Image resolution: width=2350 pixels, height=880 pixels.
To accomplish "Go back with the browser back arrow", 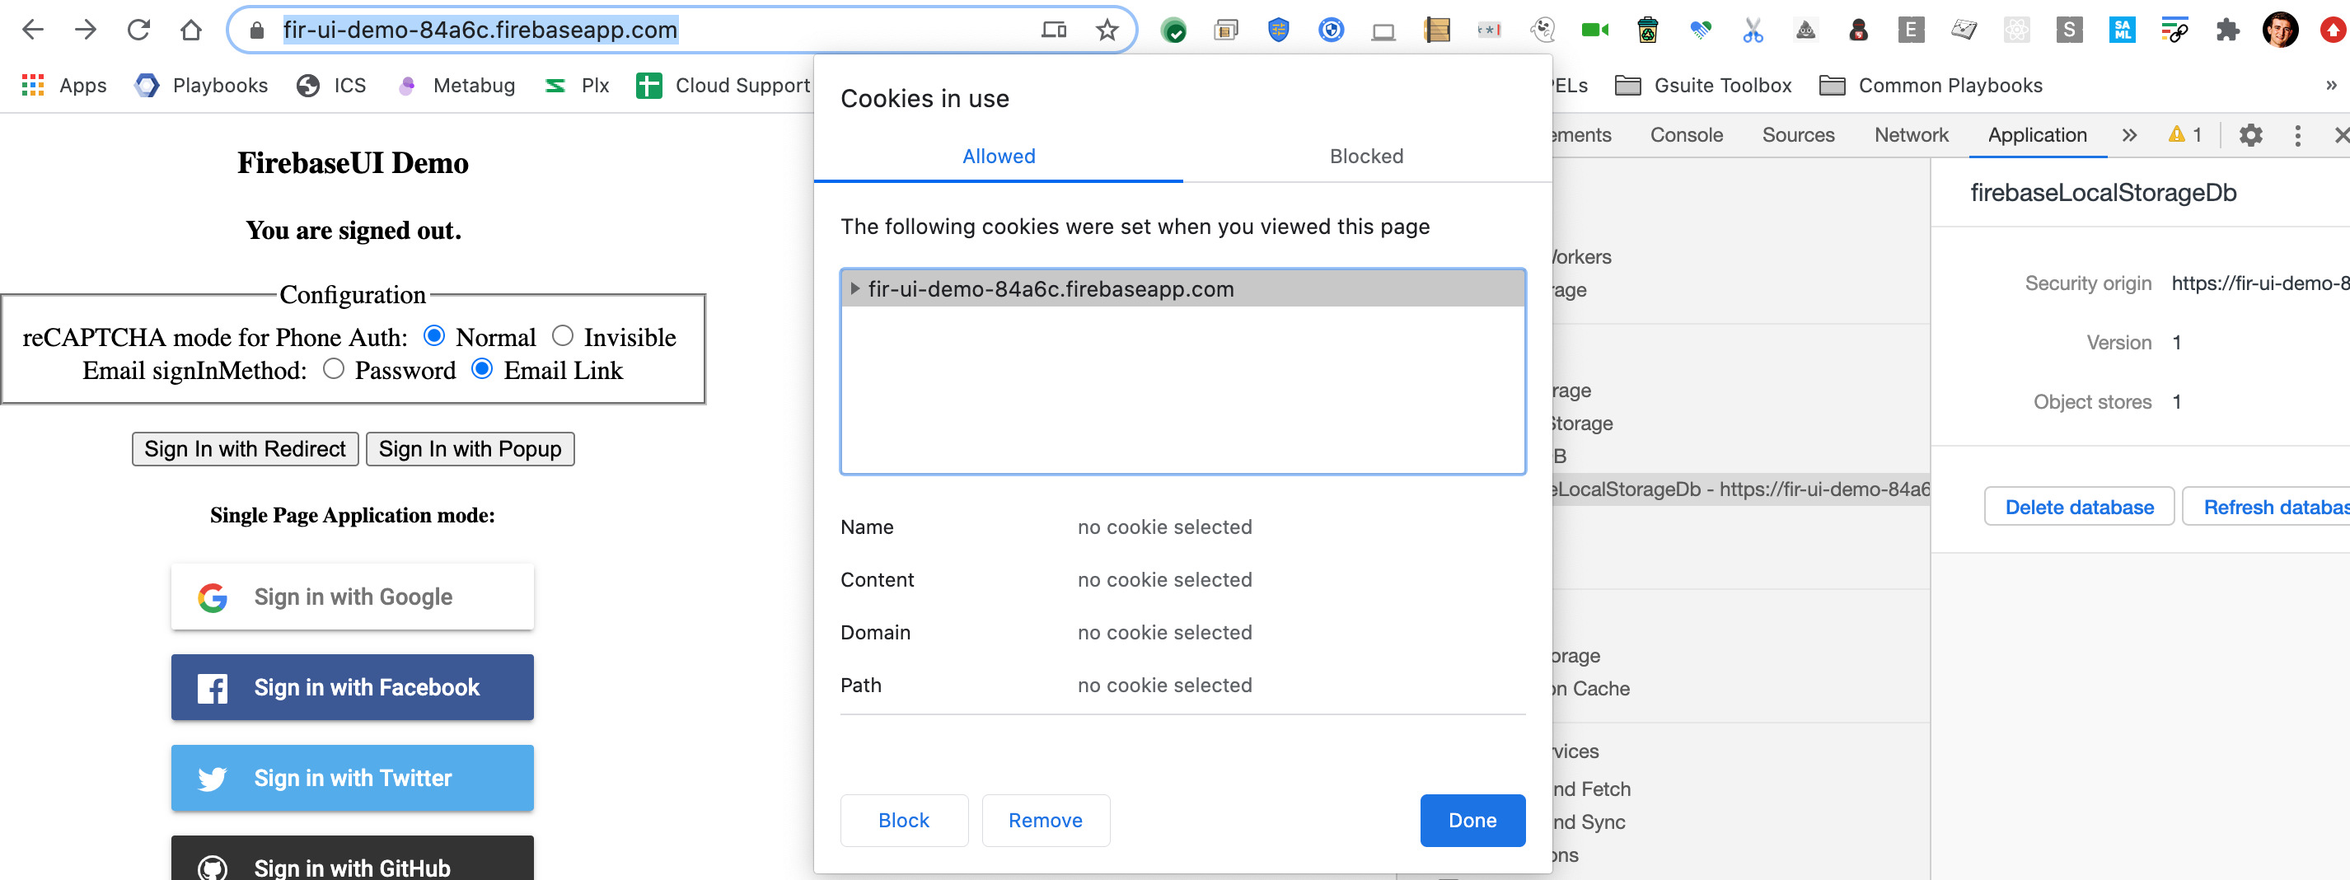I will coord(33,30).
